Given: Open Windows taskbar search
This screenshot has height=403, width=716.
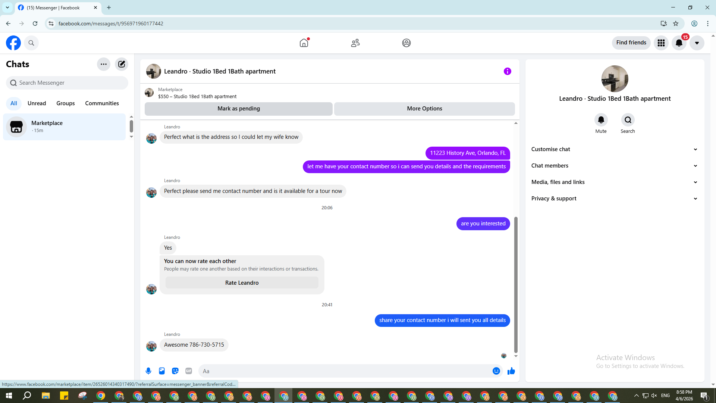Looking at the screenshot, I should coord(27,396).
